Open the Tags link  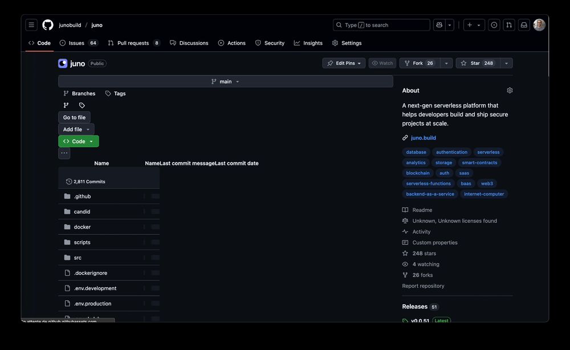click(x=115, y=93)
